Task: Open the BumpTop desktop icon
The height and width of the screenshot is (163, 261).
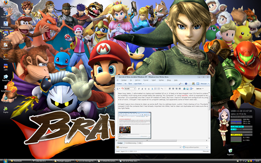Action: click(x=6, y=77)
